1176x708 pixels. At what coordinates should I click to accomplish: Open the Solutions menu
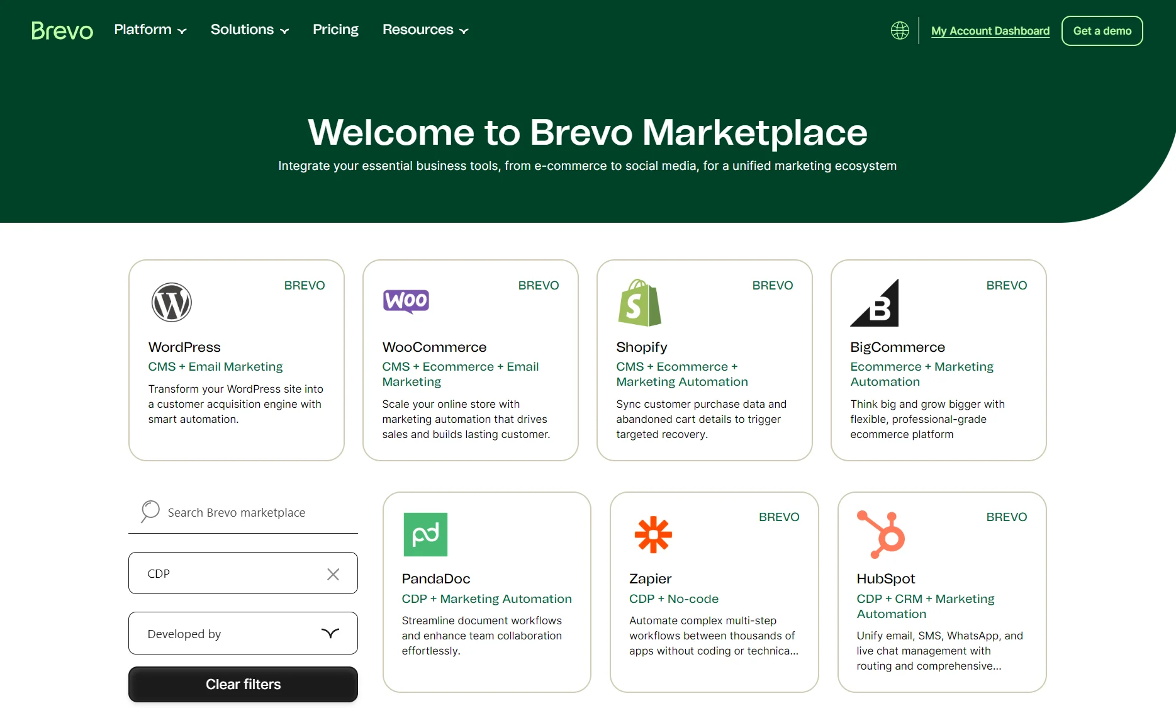[x=250, y=30]
